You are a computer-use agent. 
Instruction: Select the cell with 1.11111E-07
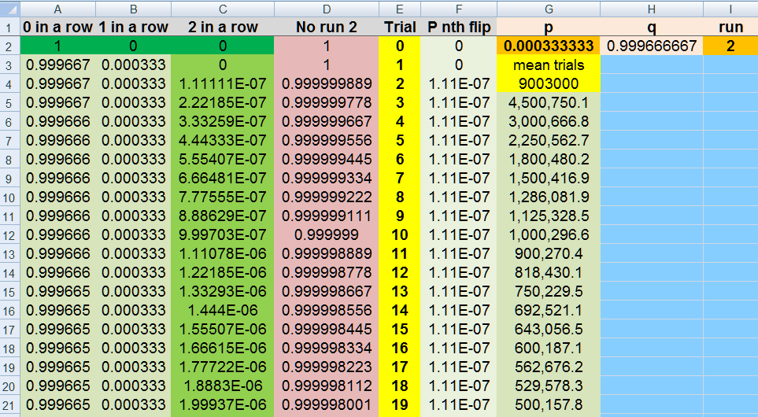point(223,83)
